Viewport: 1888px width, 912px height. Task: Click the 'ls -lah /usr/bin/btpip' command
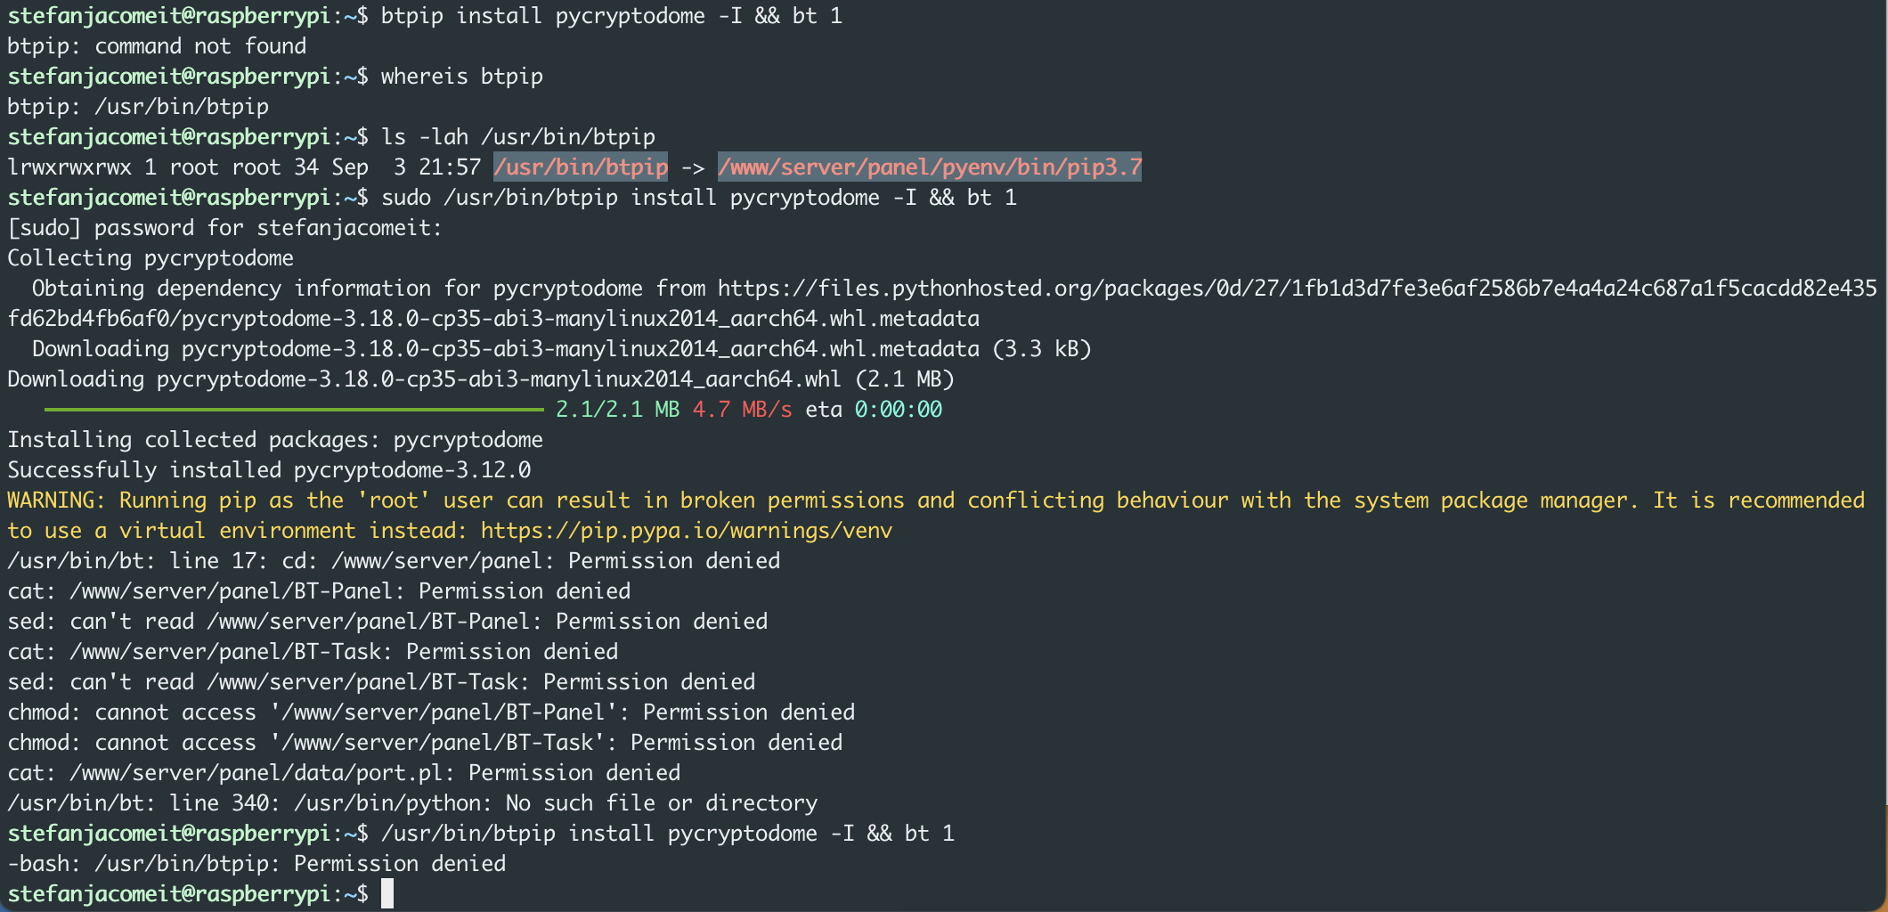(517, 137)
